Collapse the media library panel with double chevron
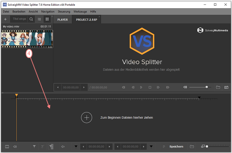The height and width of the screenshot is (153, 232). point(52,16)
